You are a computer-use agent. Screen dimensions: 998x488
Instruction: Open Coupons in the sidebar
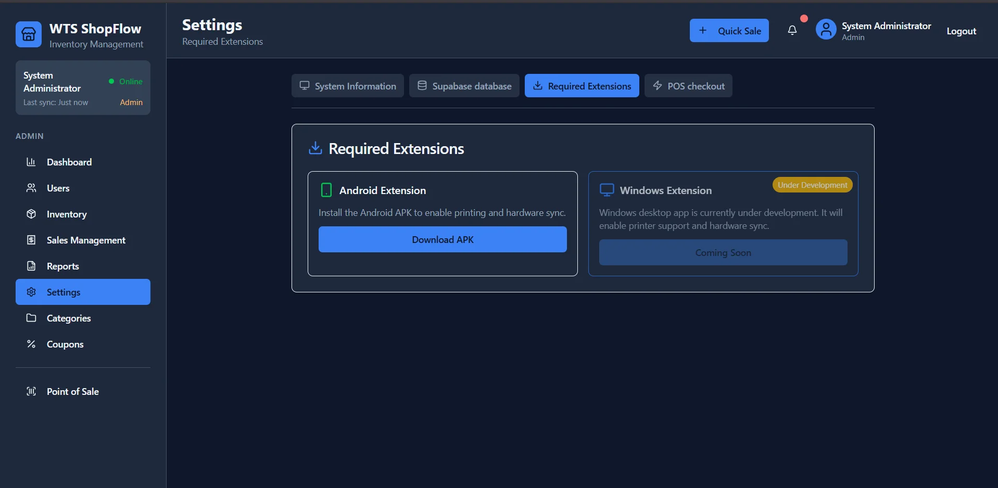click(83, 344)
